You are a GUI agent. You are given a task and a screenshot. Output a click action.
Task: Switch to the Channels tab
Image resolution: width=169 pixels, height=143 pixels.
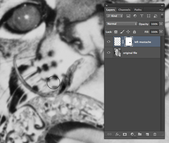tap(124, 10)
